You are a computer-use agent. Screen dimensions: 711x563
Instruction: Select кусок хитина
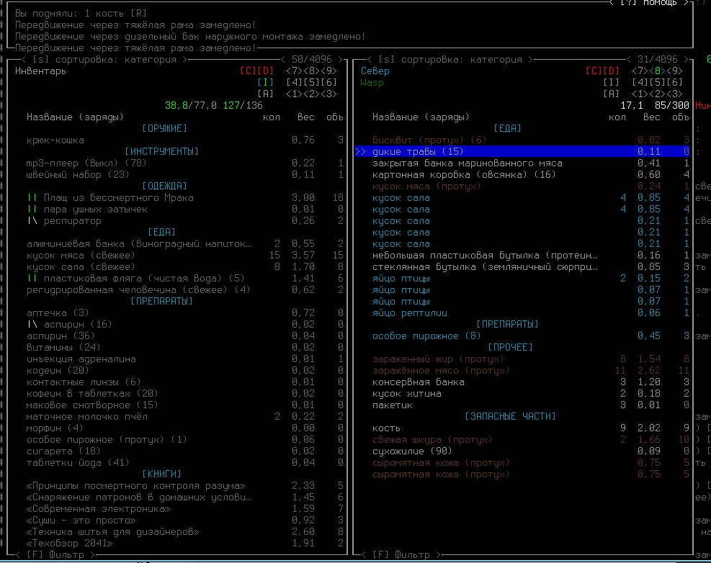530,394
